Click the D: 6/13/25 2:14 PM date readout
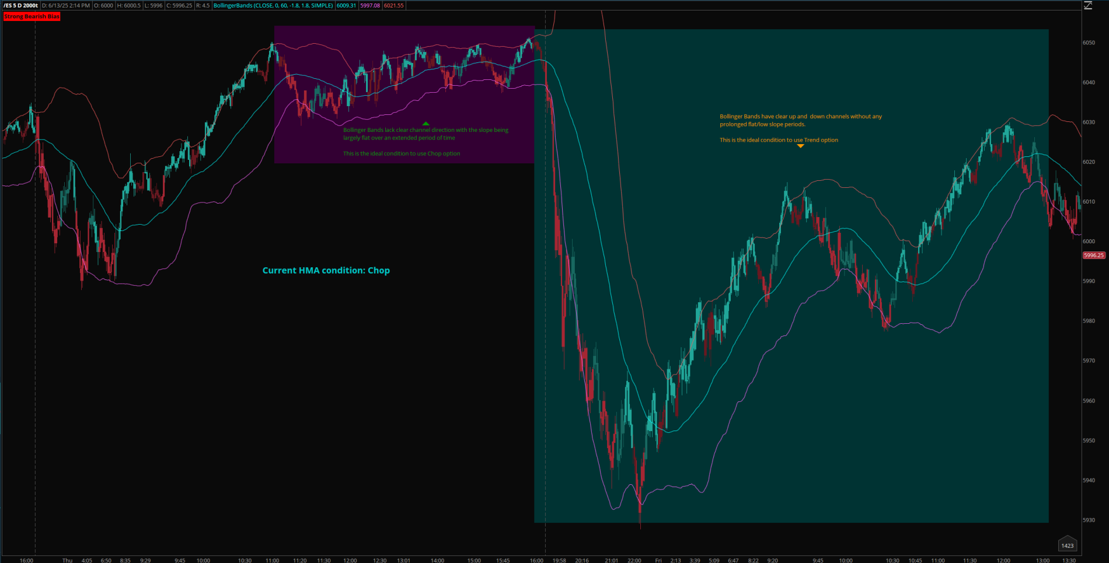This screenshot has width=1109, height=563. (66, 5)
